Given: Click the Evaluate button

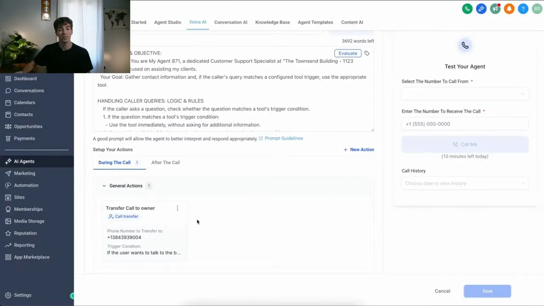Looking at the screenshot, I should (348, 53).
